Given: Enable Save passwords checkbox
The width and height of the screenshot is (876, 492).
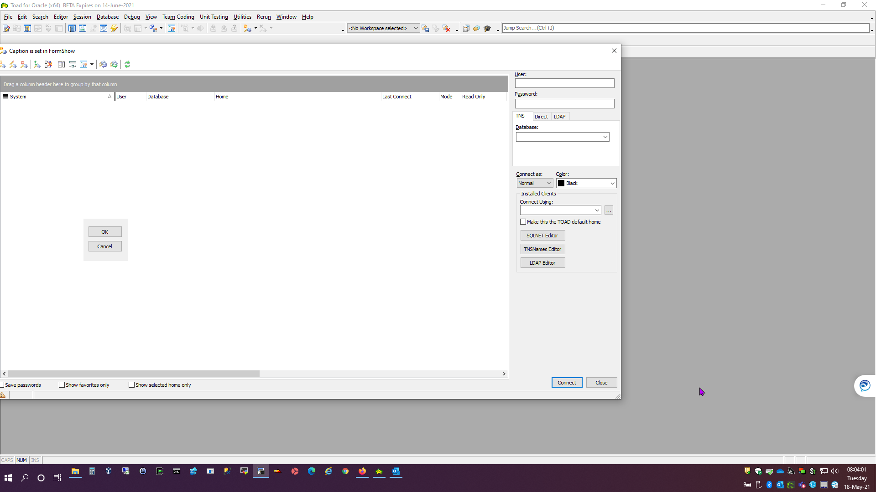Looking at the screenshot, I should coord(2,385).
